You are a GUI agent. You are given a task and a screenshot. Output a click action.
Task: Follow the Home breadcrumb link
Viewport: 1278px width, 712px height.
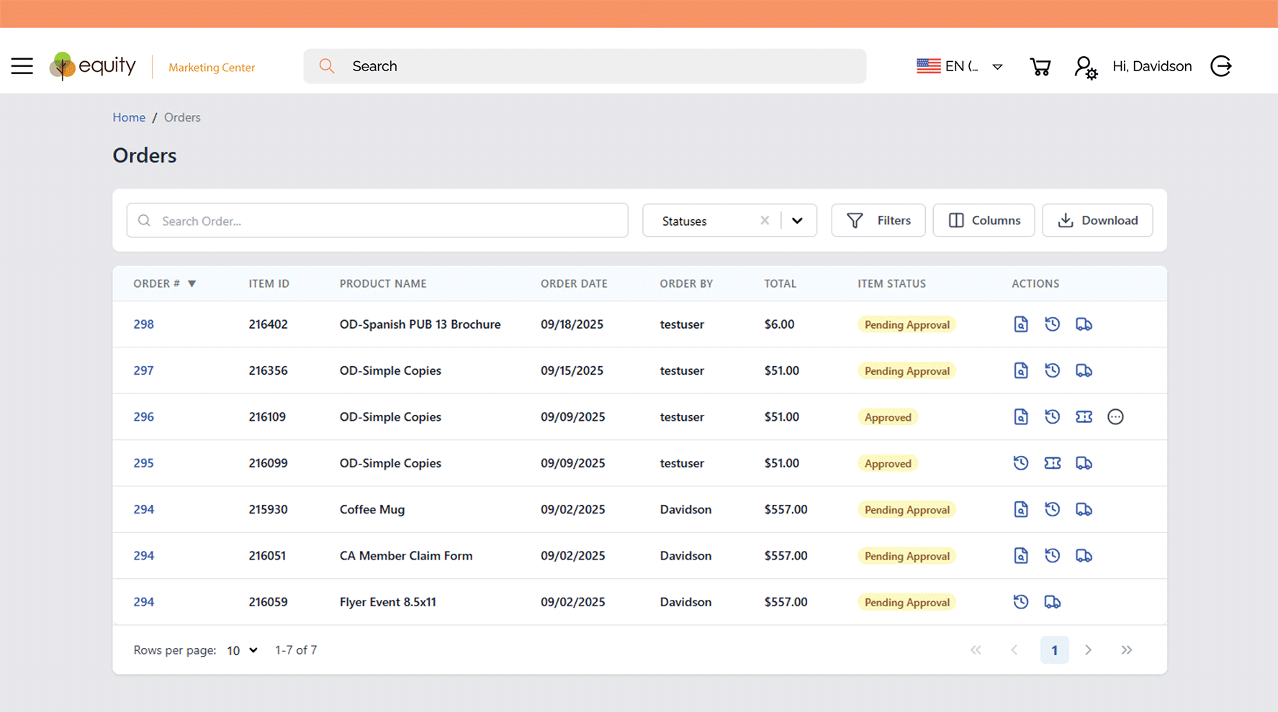click(x=129, y=117)
